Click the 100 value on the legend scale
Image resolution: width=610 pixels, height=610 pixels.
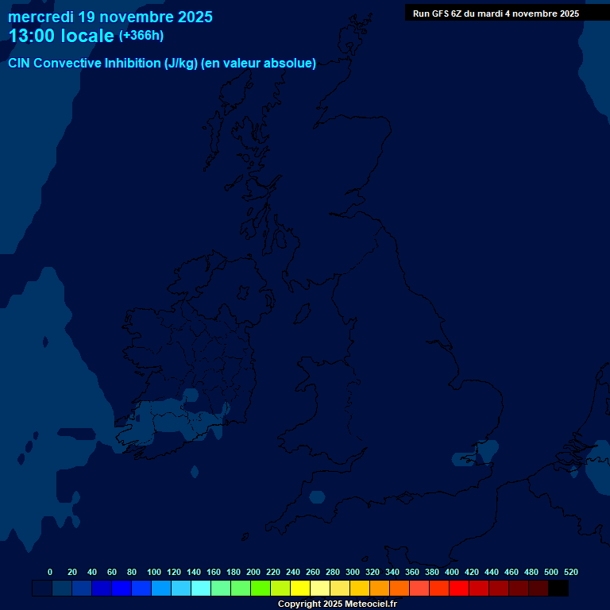click(154, 572)
